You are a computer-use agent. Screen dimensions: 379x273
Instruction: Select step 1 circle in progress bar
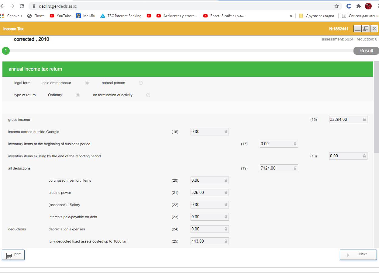6,51
